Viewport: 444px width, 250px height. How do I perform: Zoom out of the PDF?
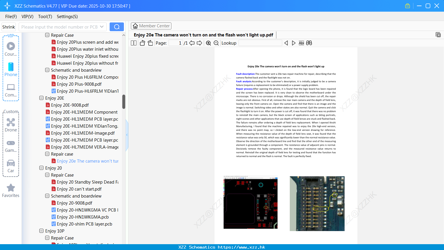click(x=216, y=43)
